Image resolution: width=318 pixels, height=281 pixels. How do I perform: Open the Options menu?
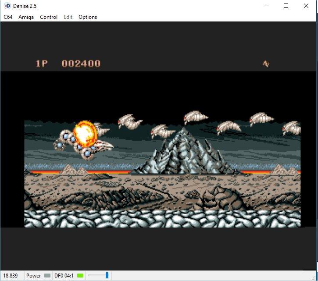point(88,17)
